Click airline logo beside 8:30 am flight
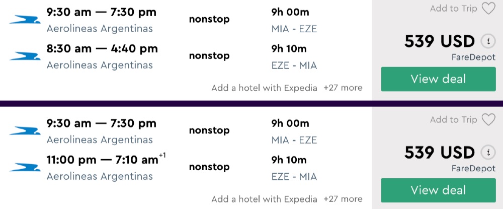The image size is (503, 209). pos(25,56)
